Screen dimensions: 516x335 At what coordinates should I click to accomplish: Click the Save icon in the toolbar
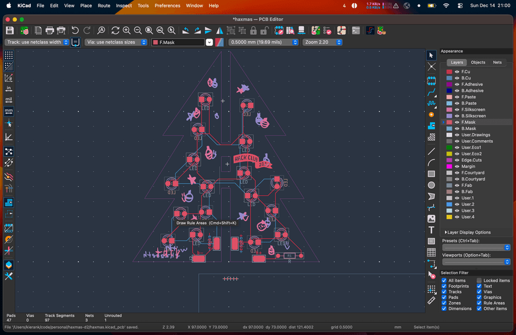(10, 31)
